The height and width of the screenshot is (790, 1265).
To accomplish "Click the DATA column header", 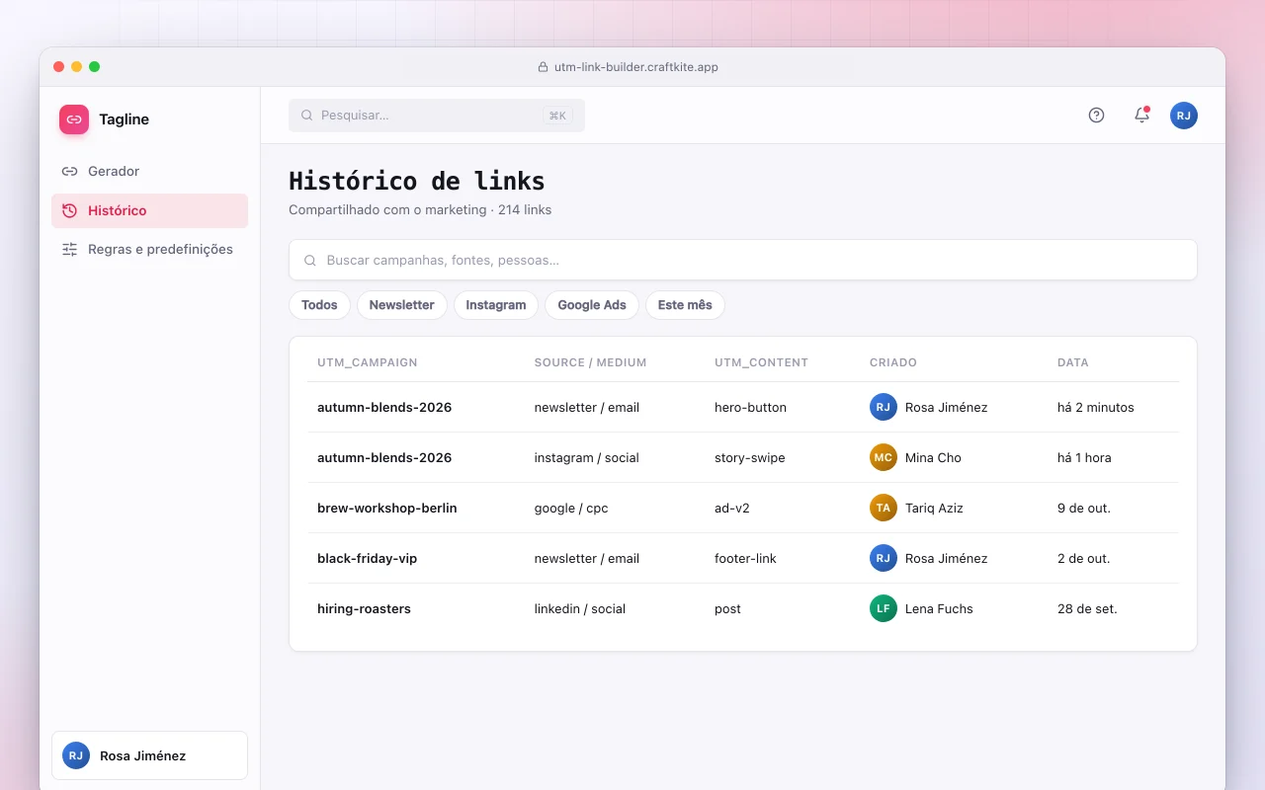I will 1073,362.
